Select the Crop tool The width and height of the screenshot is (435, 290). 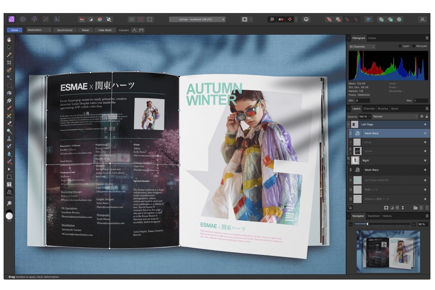[9, 62]
